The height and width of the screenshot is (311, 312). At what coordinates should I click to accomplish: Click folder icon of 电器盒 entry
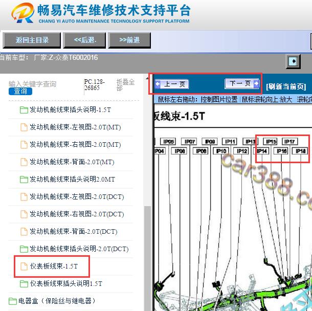pos(13,301)
